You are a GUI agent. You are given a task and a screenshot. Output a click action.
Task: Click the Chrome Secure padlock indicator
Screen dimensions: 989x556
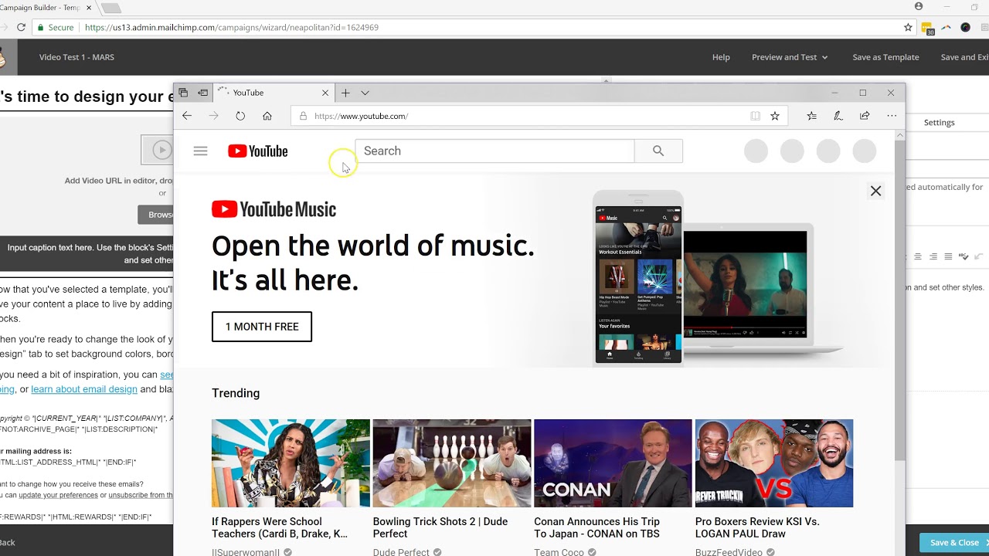(56, 27)
